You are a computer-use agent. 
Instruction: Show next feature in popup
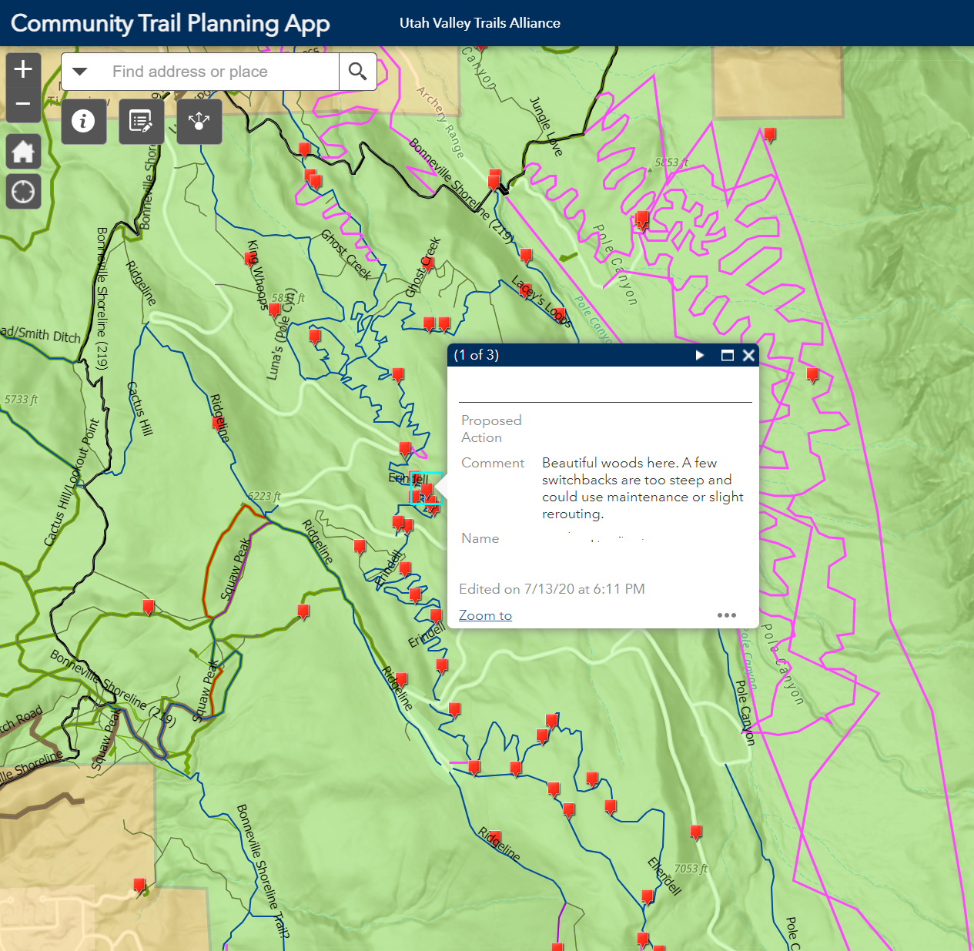(700, 355)
